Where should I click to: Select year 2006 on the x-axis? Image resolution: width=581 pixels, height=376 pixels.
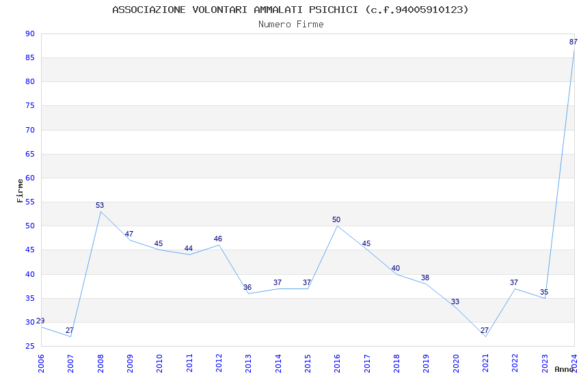[41, 364]
